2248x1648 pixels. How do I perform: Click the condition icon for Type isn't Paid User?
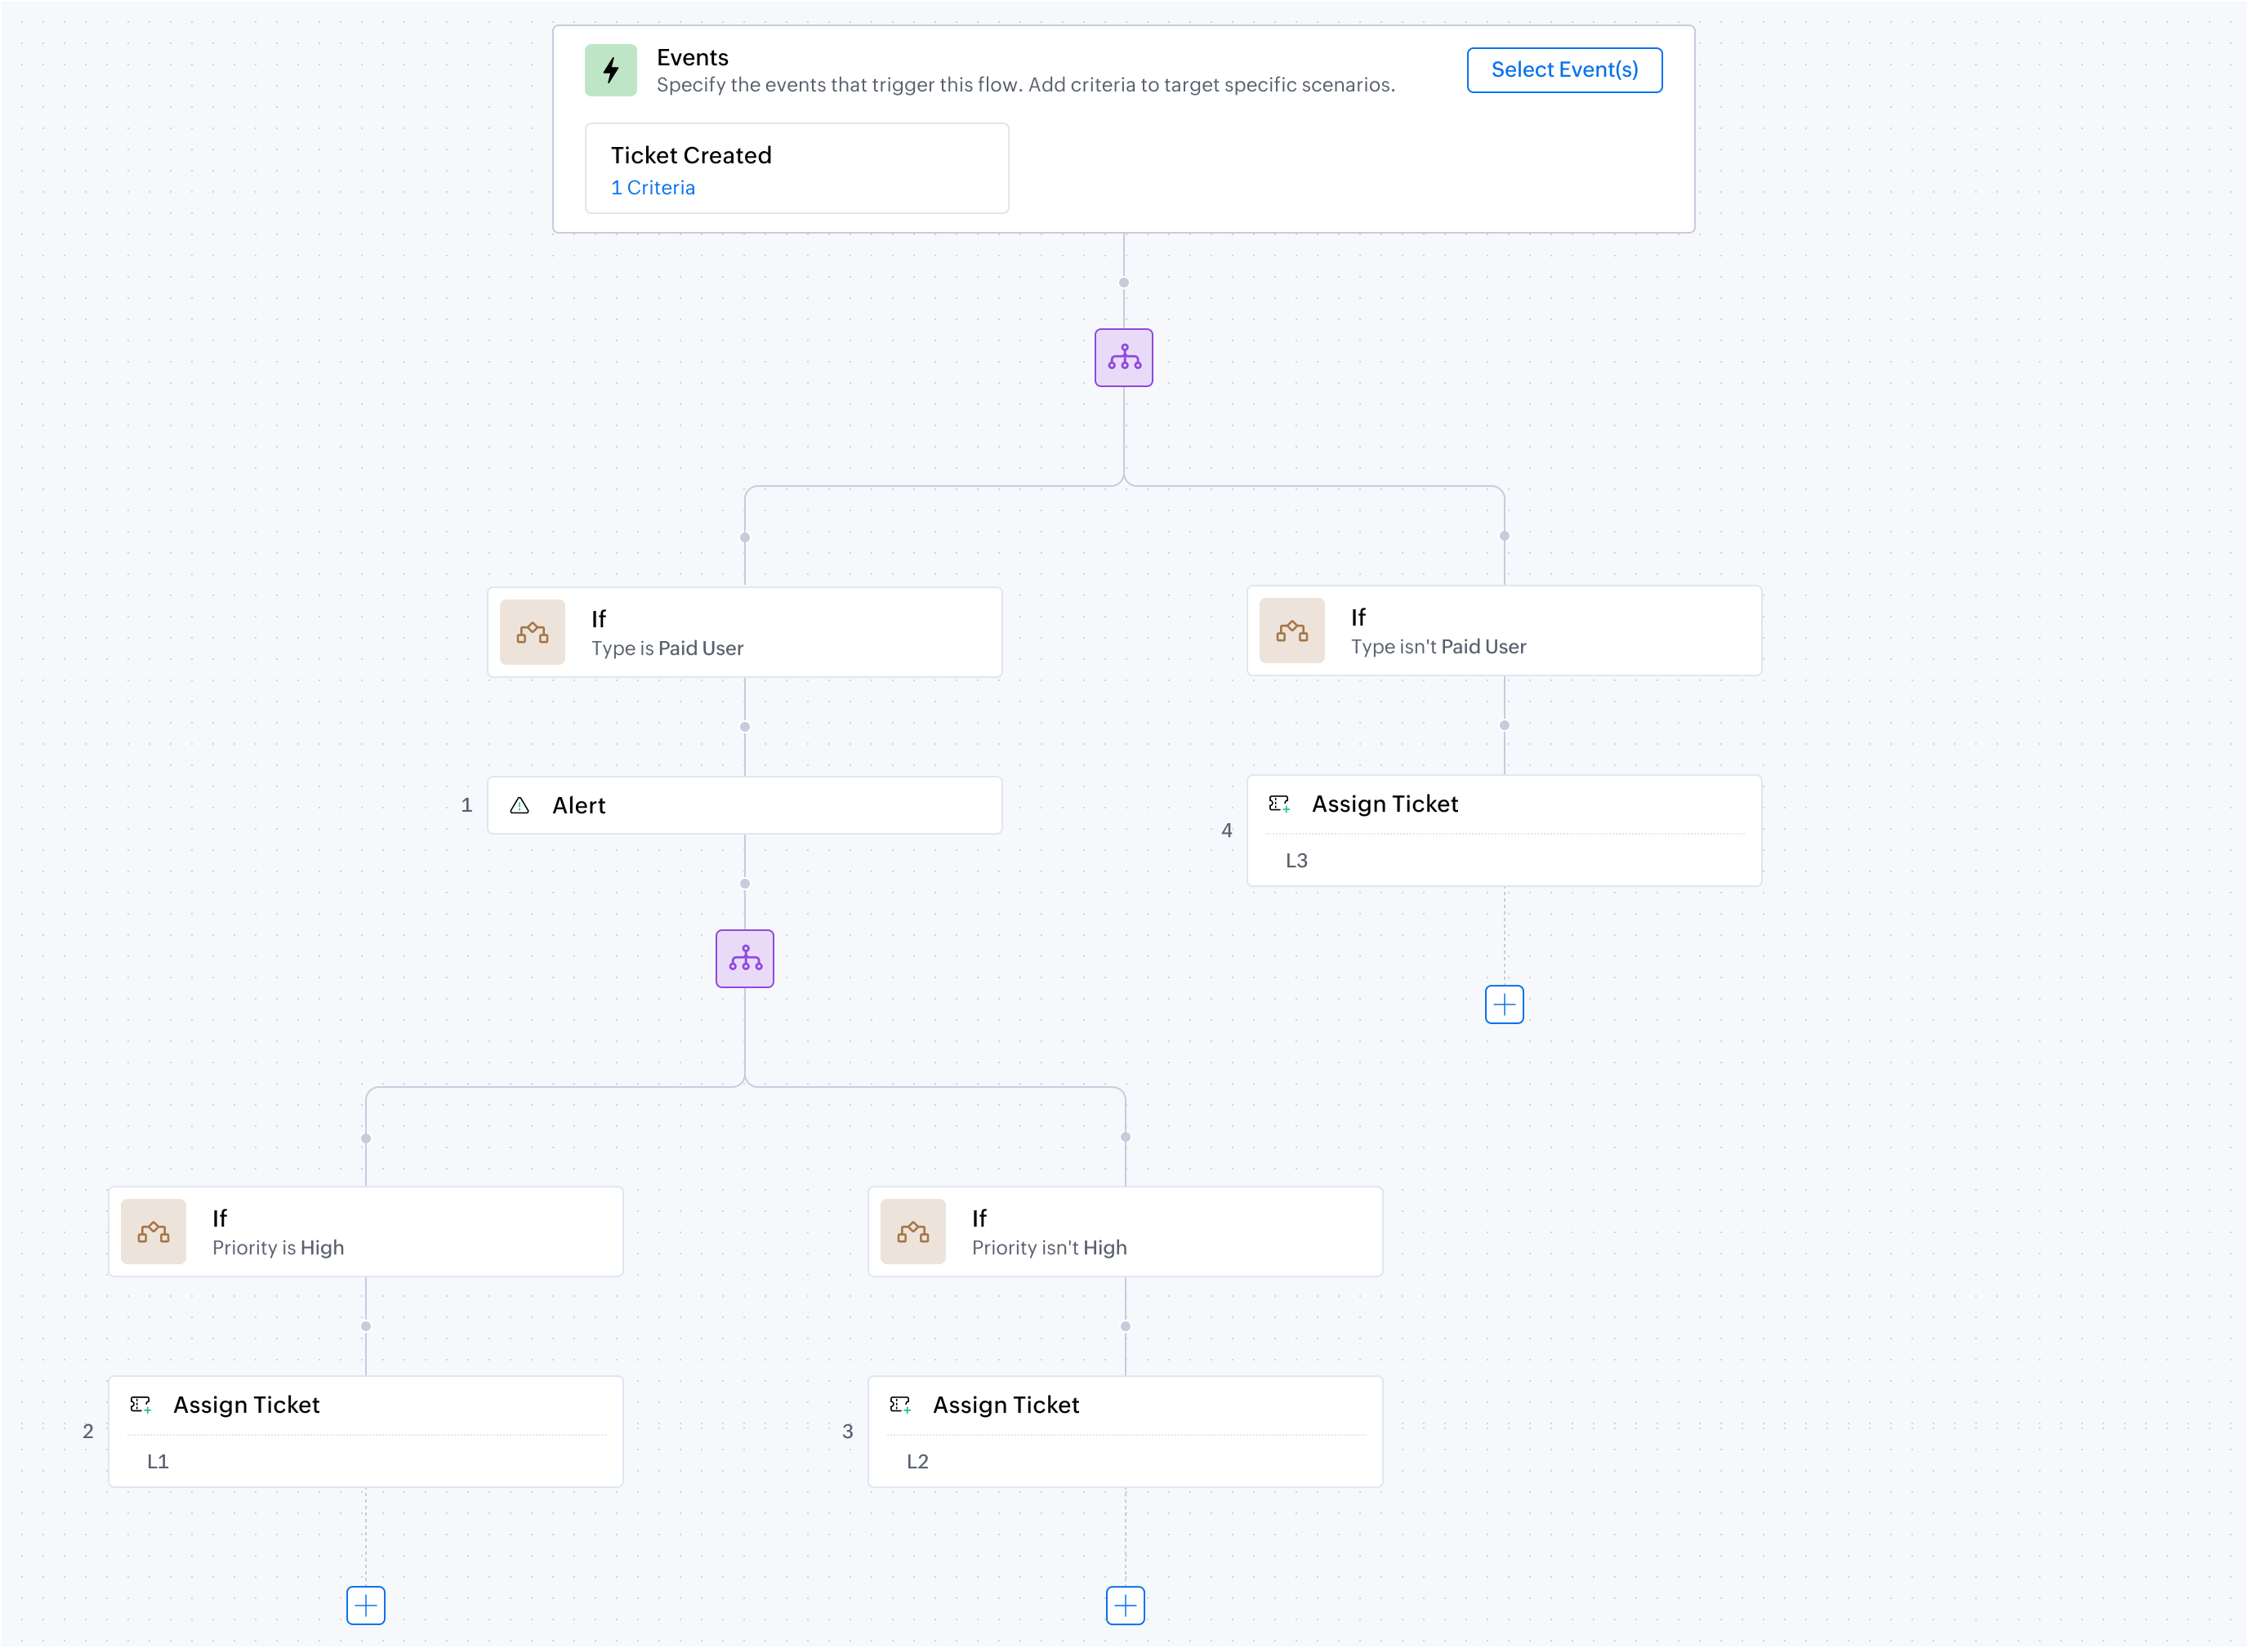1291,630
